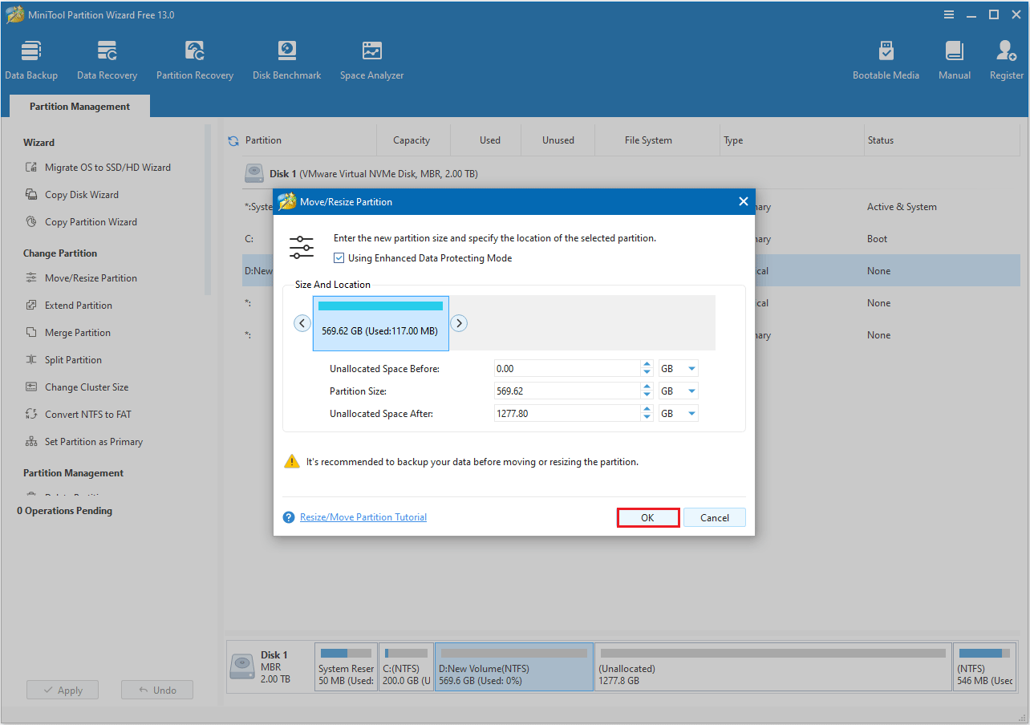
Task: Click the Apply button
Action: point(63,691)
